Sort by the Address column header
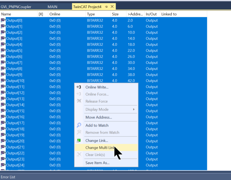Viewport: 231px width, 180px height. click(135, 14)
